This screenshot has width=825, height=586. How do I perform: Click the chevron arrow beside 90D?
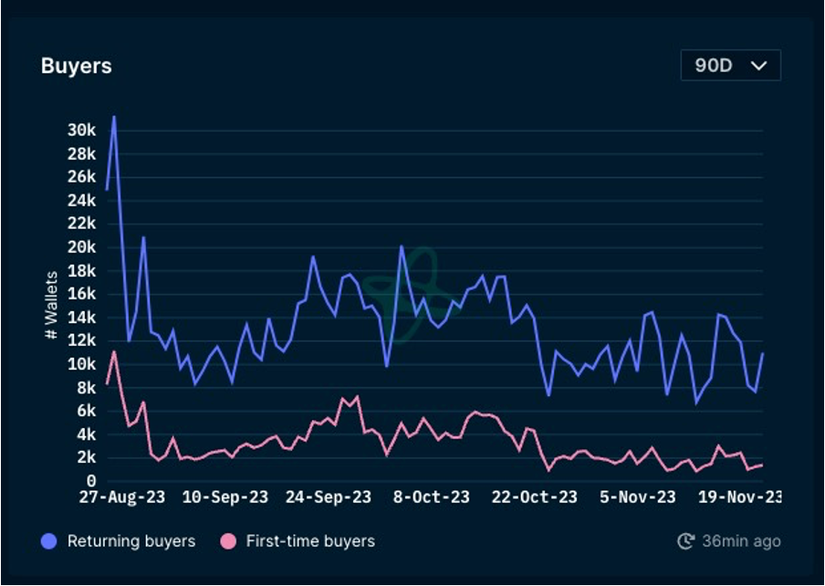point(757,66)
